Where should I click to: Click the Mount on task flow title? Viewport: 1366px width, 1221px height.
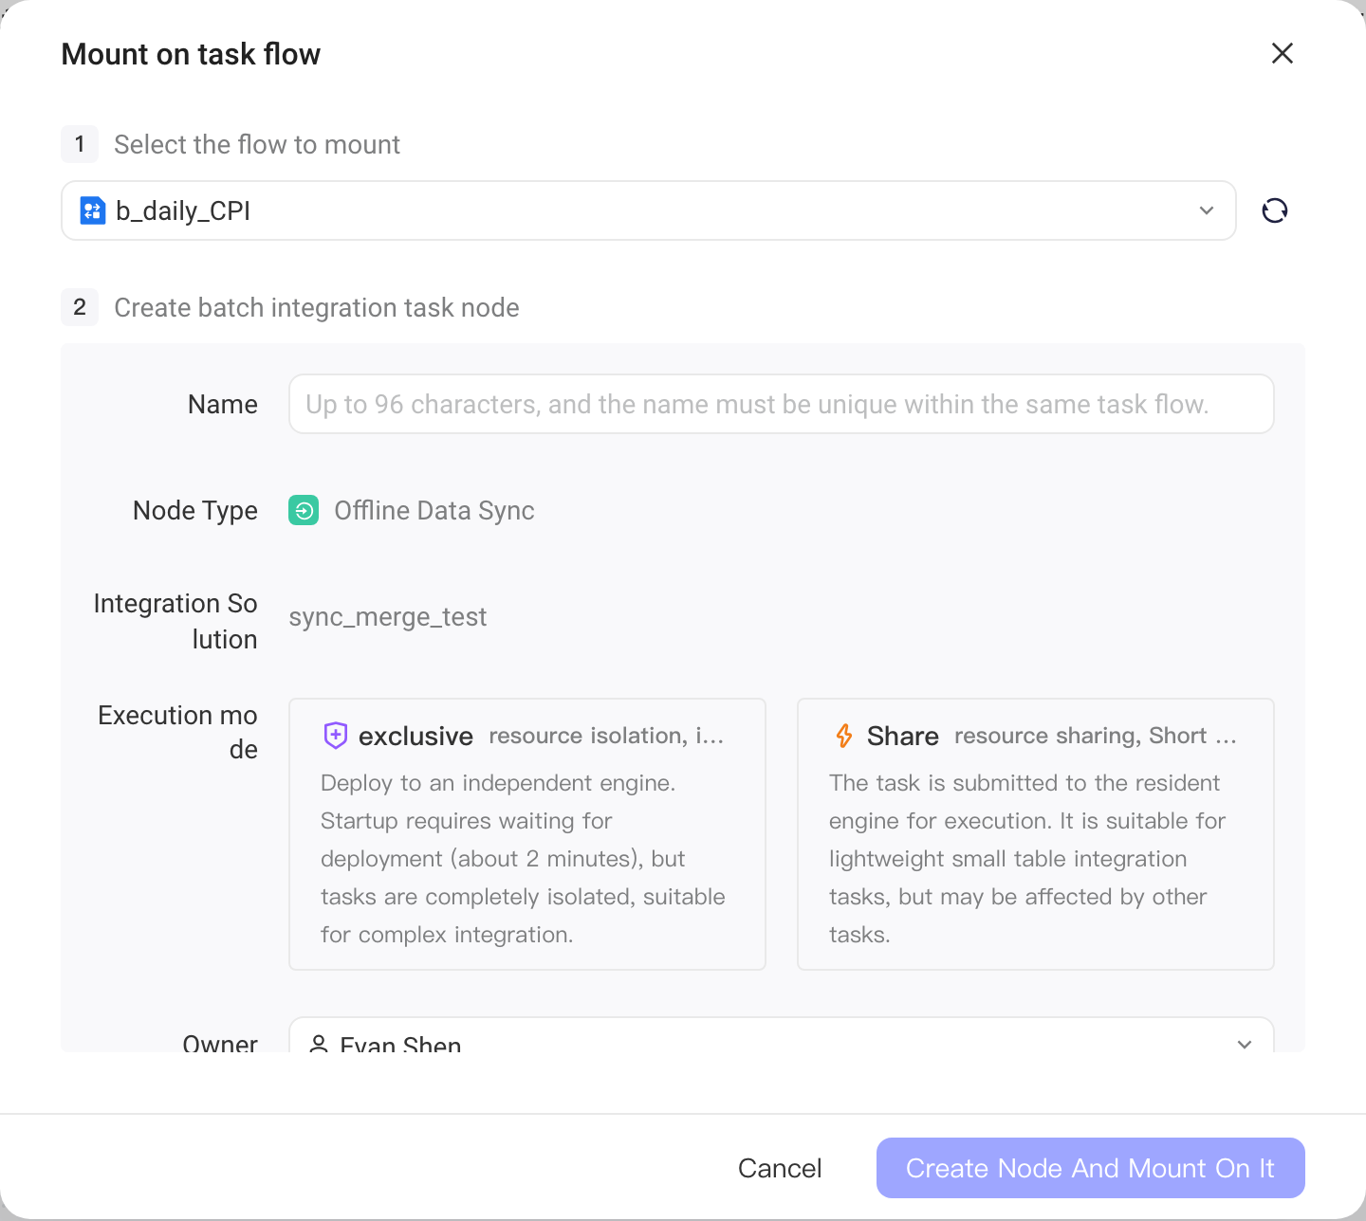pyautogui.click(x=191, y=54)
